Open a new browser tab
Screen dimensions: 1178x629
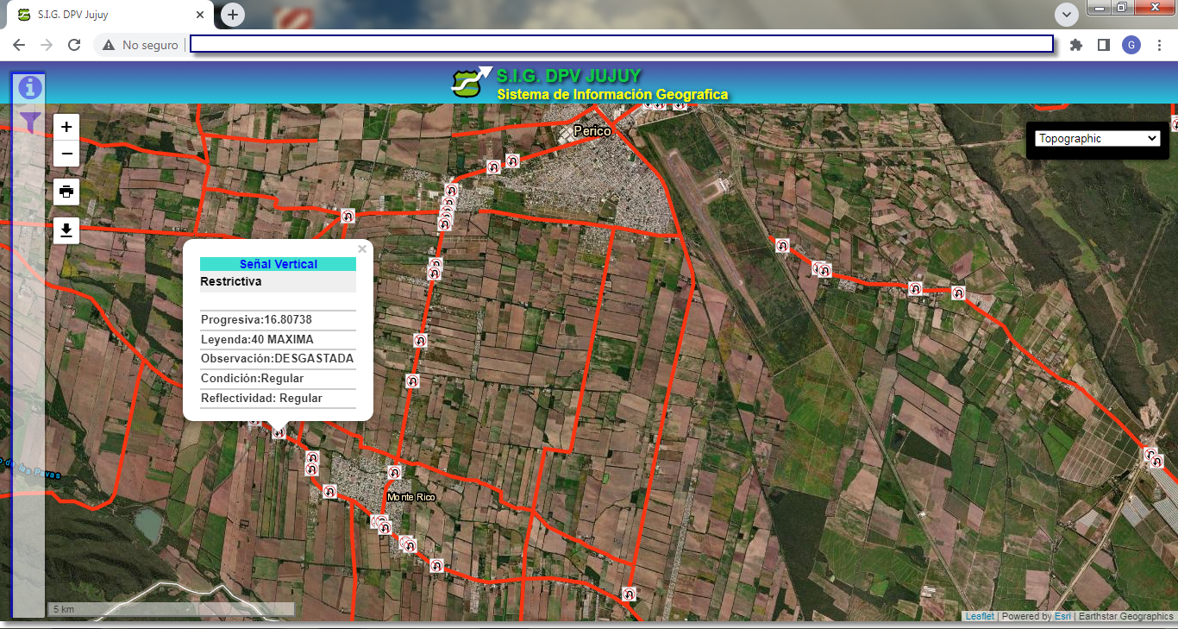[233, 15]
